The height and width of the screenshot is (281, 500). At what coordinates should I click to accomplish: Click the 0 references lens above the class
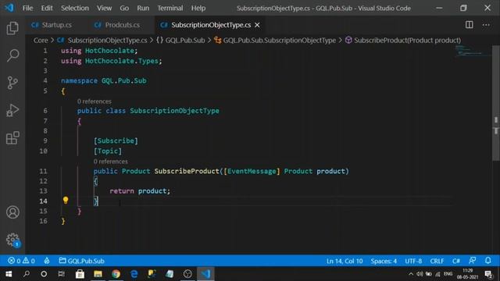coord(94,101)
